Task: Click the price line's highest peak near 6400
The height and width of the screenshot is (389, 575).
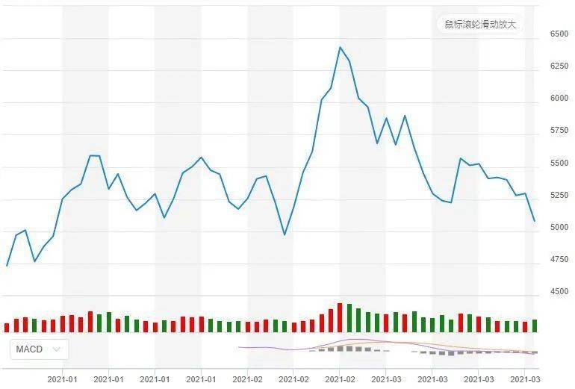Action: click(x=340, y=47)
